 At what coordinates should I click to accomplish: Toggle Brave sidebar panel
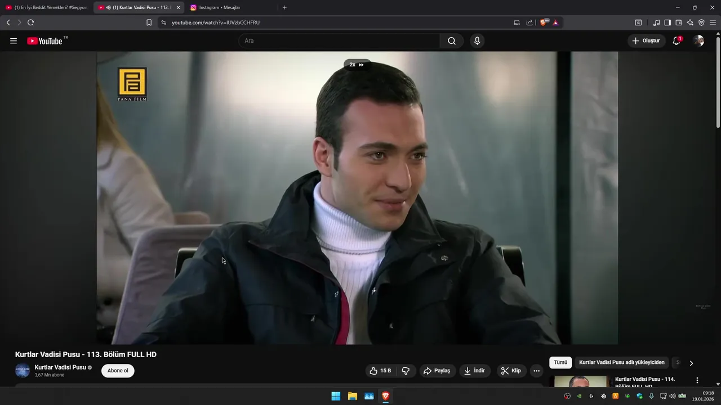667,22
